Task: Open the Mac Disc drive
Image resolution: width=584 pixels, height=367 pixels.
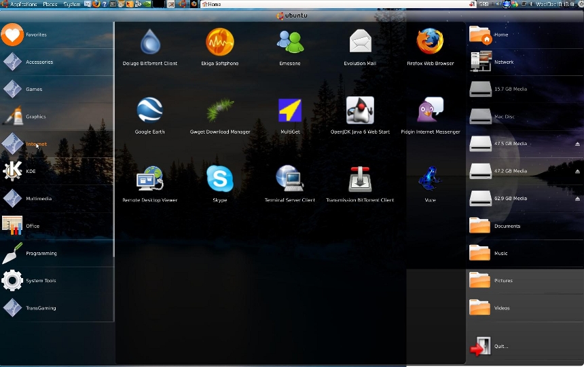Action: (x=525, y=117)
